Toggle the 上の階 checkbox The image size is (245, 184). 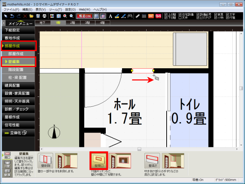166,14
